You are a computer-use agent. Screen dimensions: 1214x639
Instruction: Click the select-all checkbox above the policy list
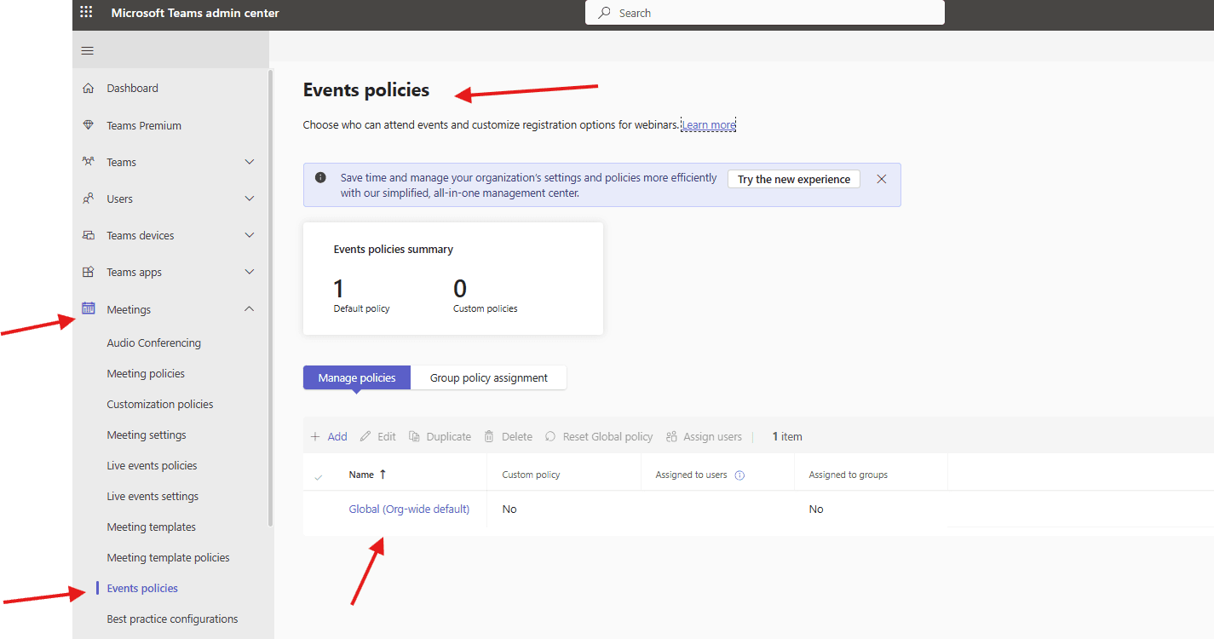319,475
